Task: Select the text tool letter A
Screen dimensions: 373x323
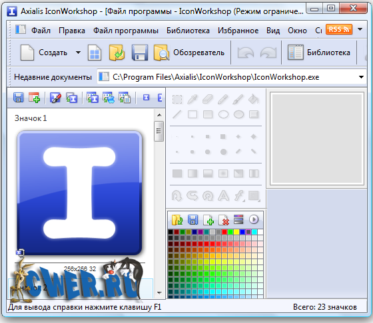Action: pyautogui.click(x=223, y=196)
